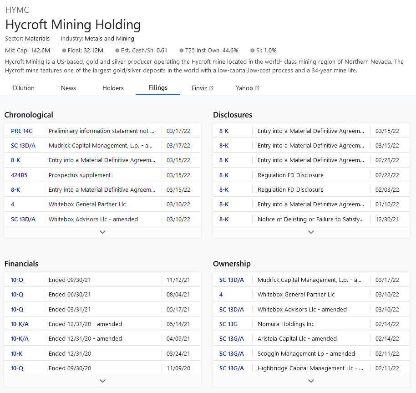The width and height of the screenshot is (416, 393).
Task: Open 10-Q ended 03/31/21 filing
Action: [x=17, y=309]
